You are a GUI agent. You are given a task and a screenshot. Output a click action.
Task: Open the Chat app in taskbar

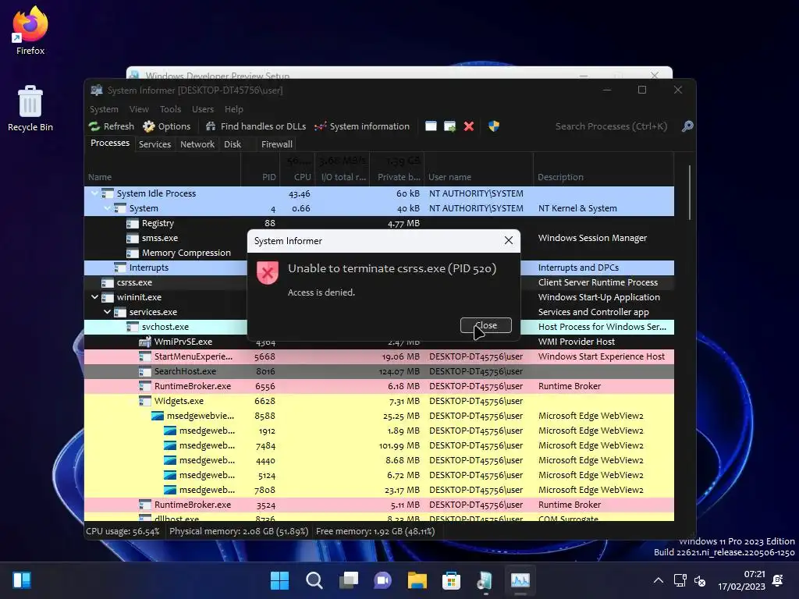point(382,580)
